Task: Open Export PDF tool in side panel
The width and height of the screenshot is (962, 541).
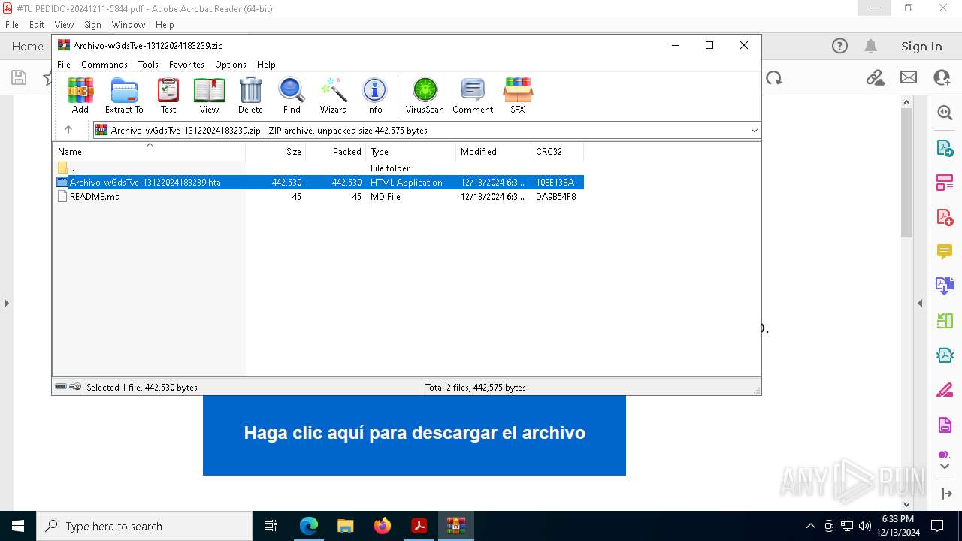Action: (945, 148)
